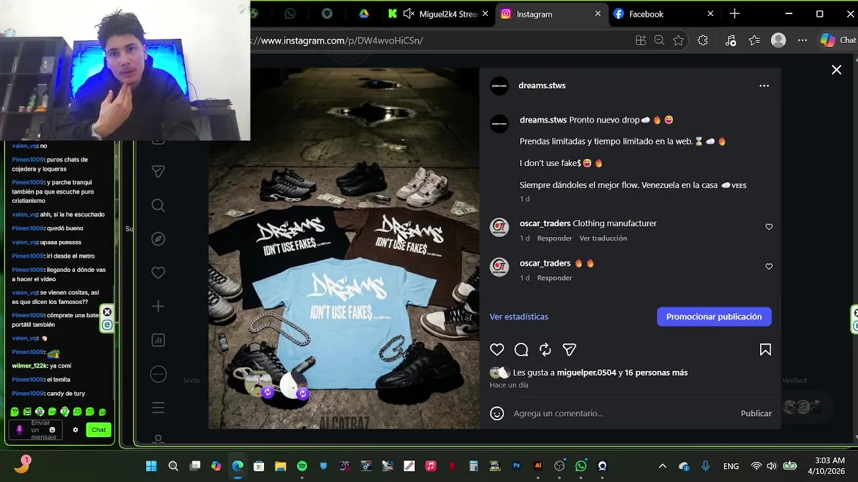
Task: Open the Instagram notifications heart in the sidebar
Action: click(158, 272)
